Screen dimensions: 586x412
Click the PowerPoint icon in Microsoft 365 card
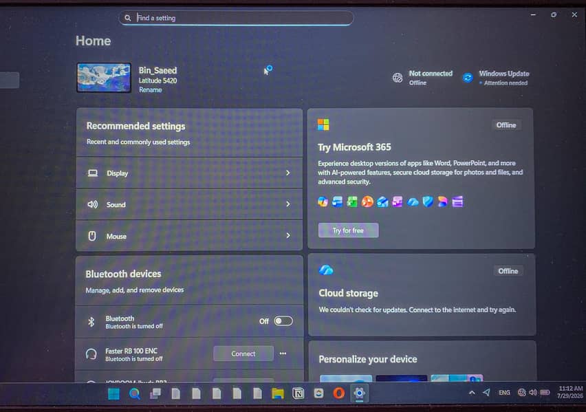point(367,202)
